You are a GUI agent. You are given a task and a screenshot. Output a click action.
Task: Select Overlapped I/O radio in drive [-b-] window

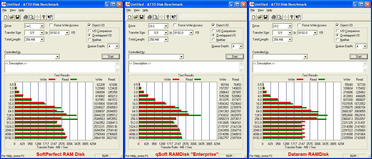(214, 35)
